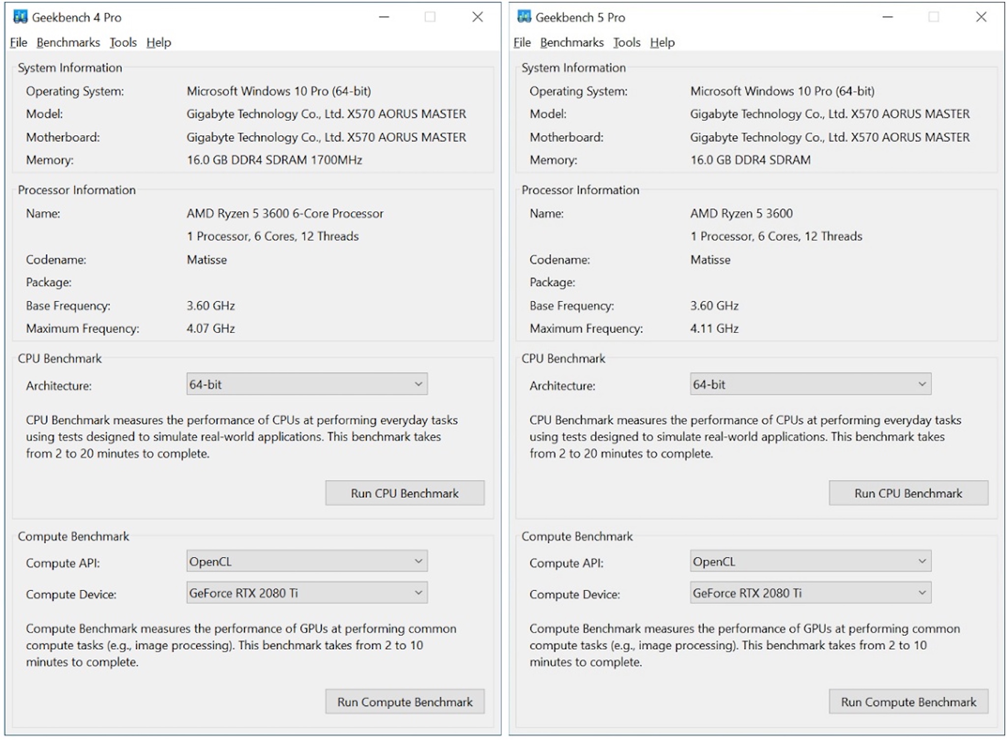Viewport: 1007px width, 740px height.
Task: Click the Geekbench 4 Pro app icon
Action: click(x=20, y=17)
